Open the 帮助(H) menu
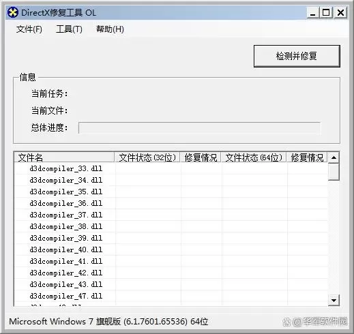The width and height of the screenshot is (354, 334). [110, 29]
